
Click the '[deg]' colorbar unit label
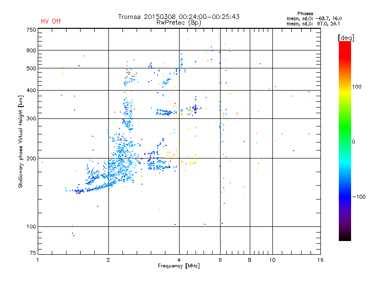tap(346, 38)
